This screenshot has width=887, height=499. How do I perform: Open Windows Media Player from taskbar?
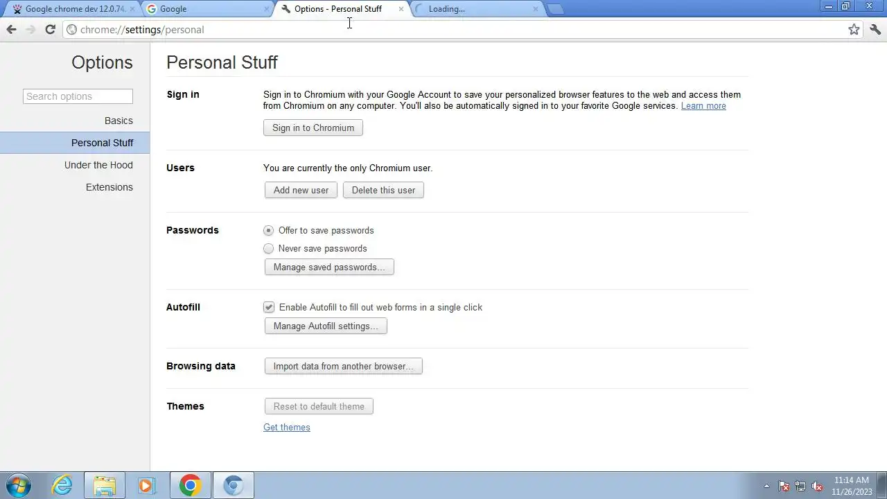coord(147,485)
